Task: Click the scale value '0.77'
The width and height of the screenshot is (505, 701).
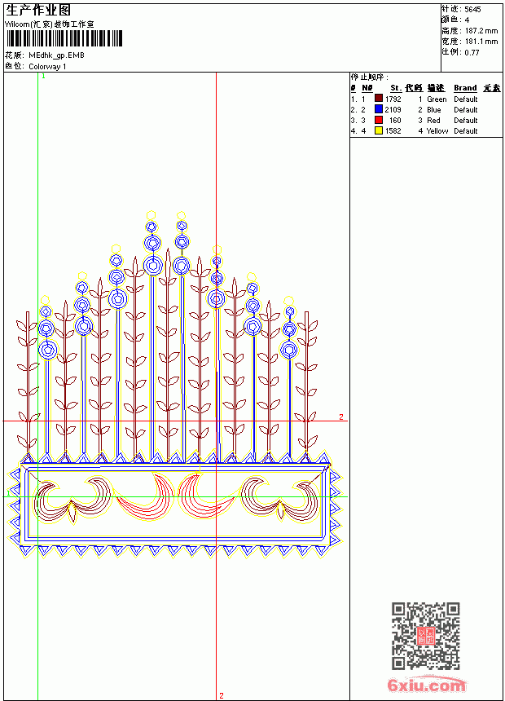Action: click(x=472, y=53)
